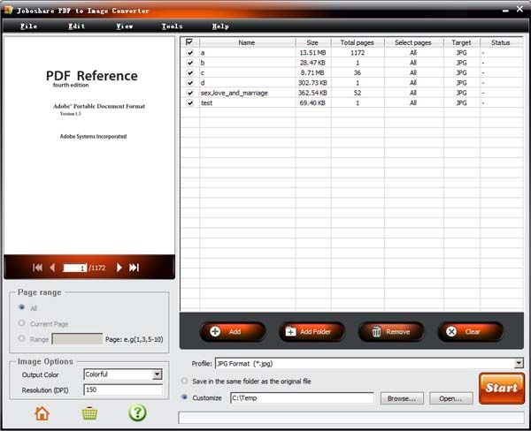Click the 1172 total pages cell
This screenshot has height=431, width=531.
[358, 53]
